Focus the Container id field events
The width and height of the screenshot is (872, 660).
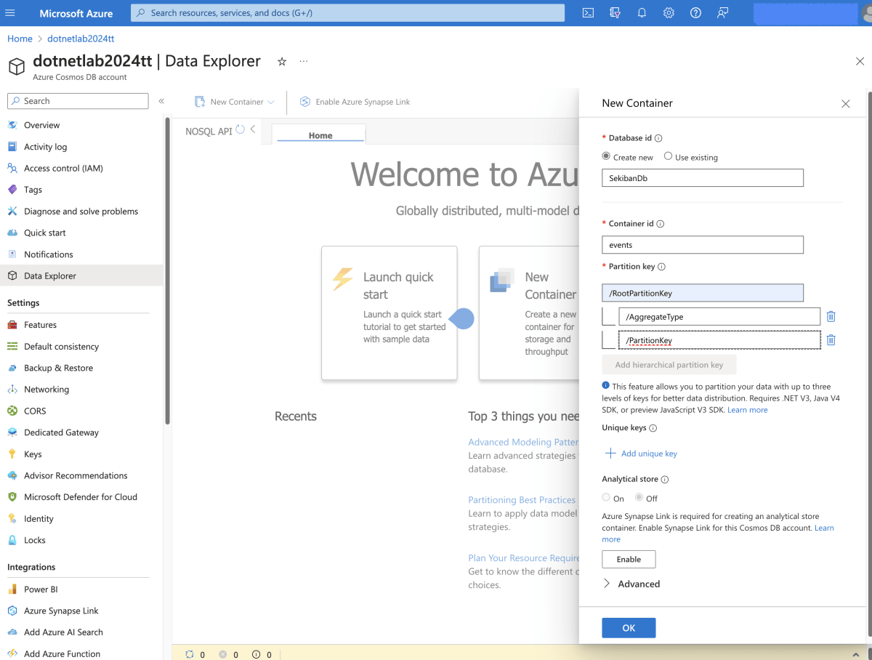(x=703, y=245)
